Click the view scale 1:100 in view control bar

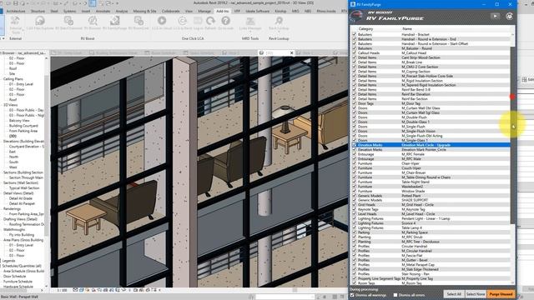(x=62, y=290)
